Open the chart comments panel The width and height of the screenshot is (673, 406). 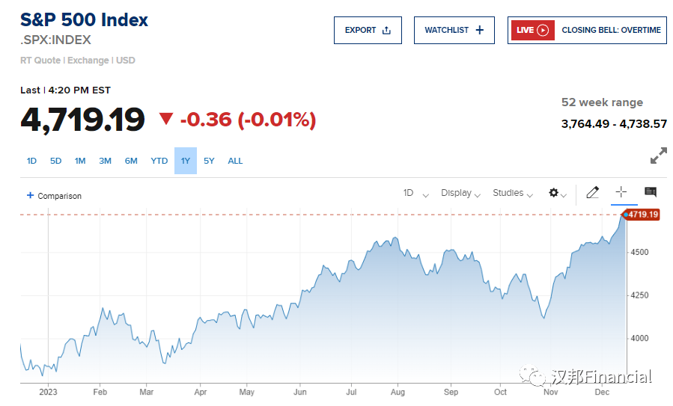(x=650, y=193)
